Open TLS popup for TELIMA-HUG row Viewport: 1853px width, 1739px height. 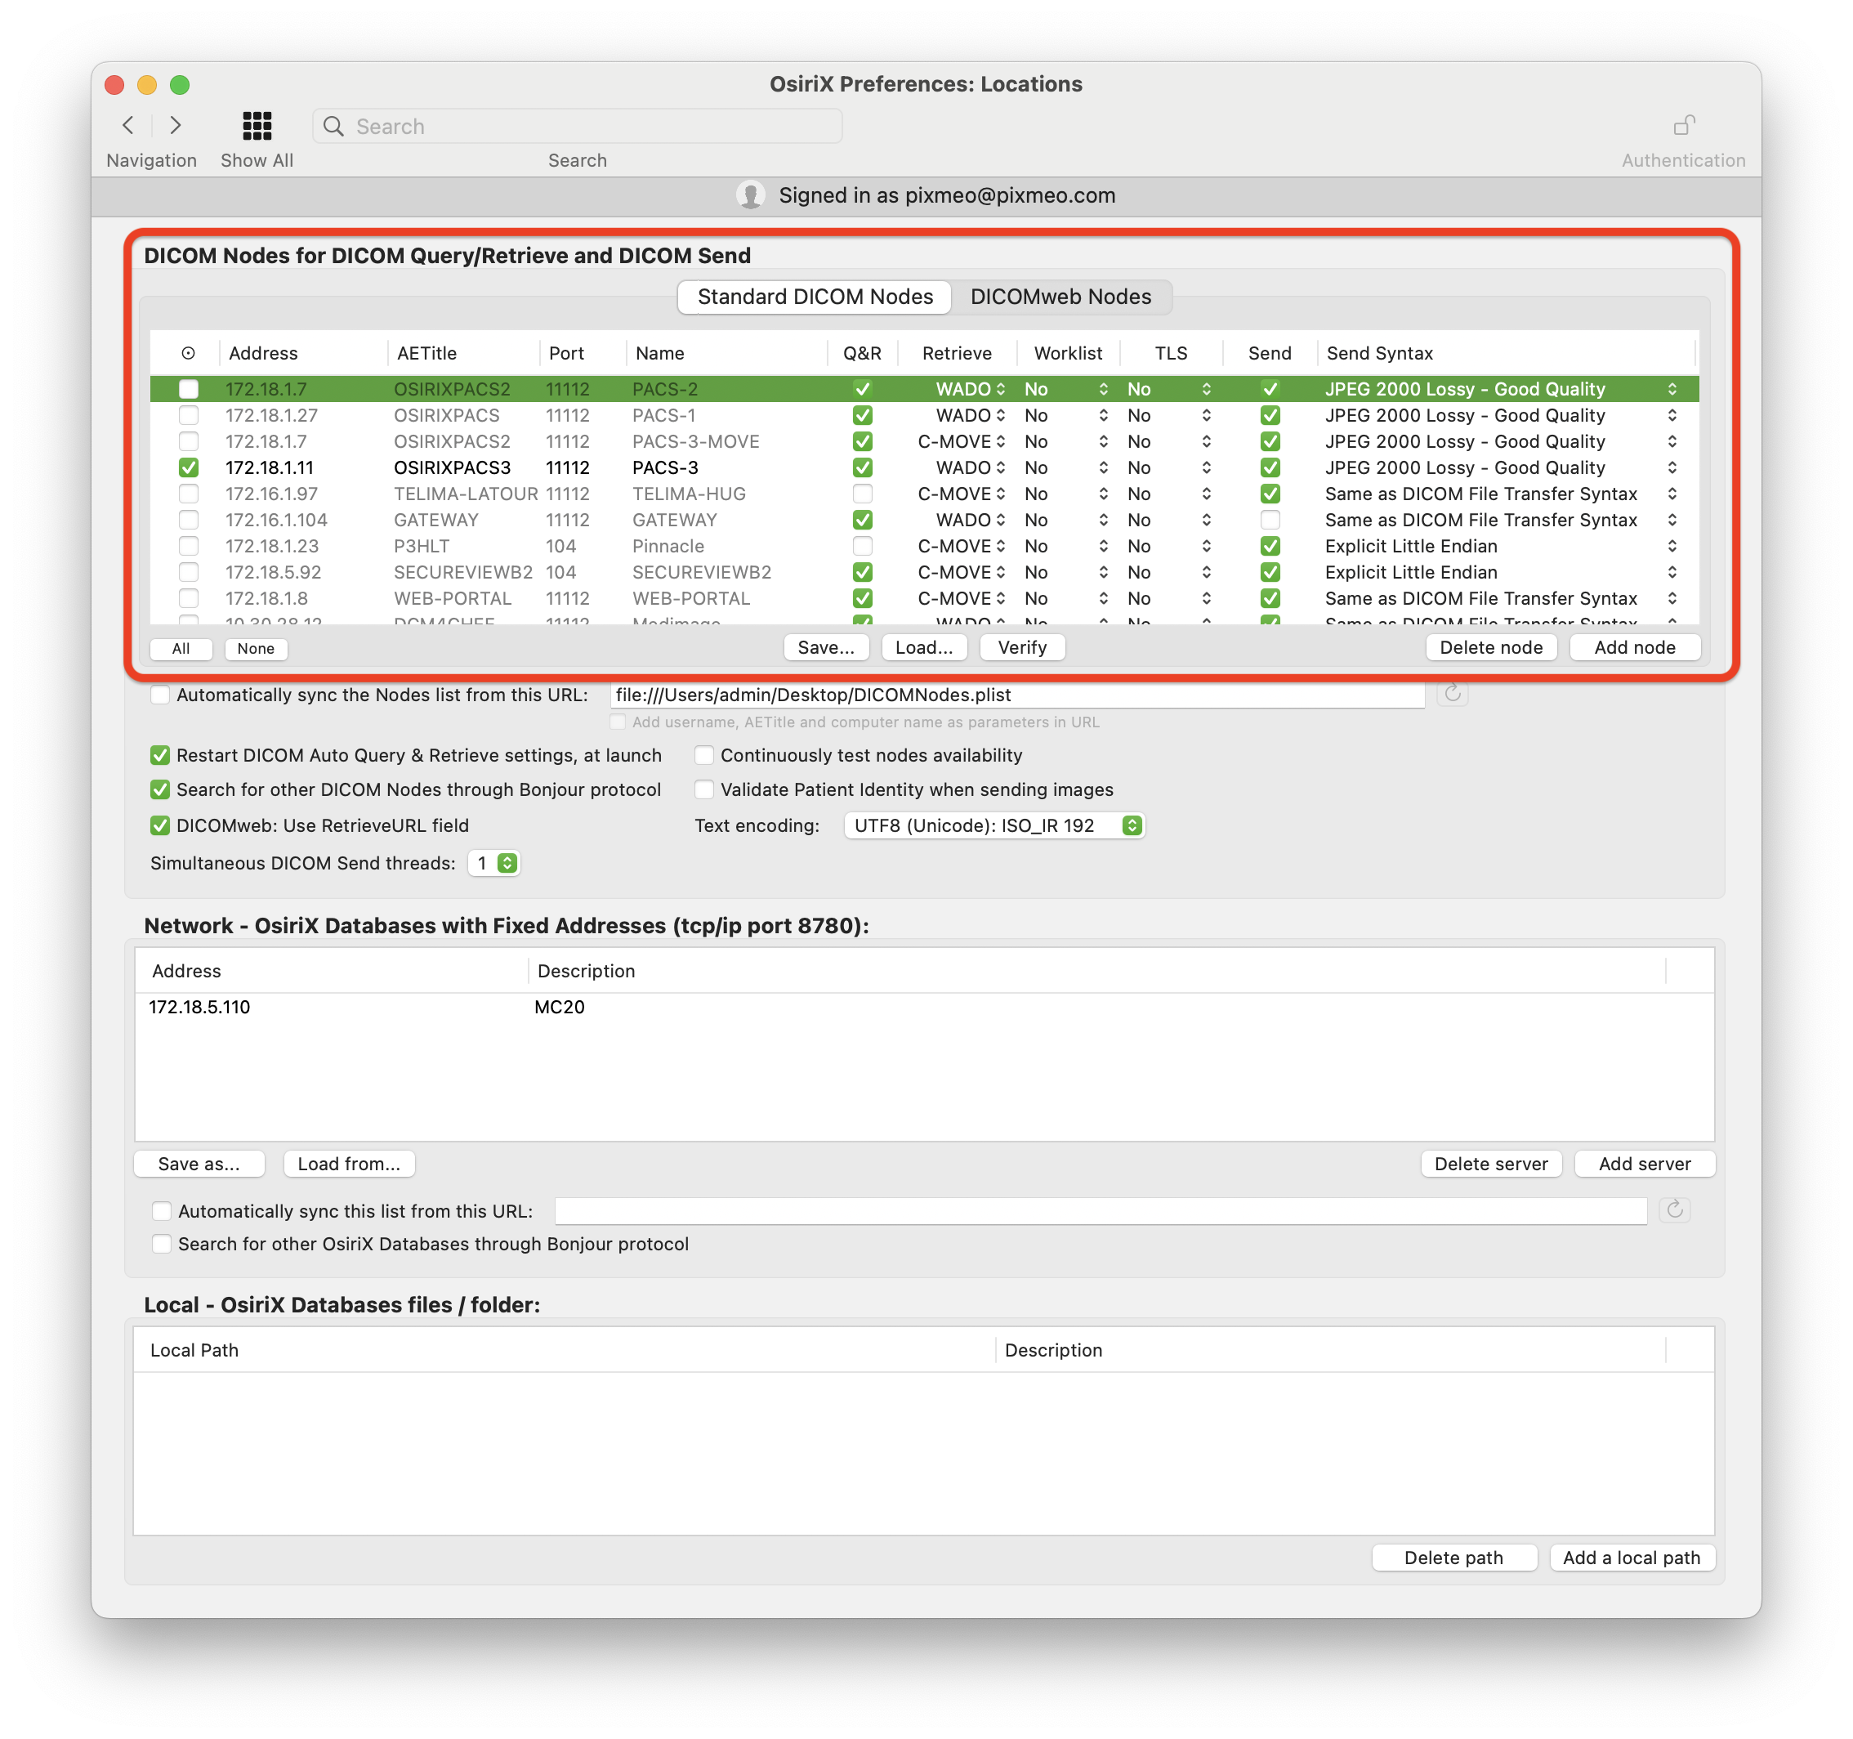click(x=1169, y=494)
